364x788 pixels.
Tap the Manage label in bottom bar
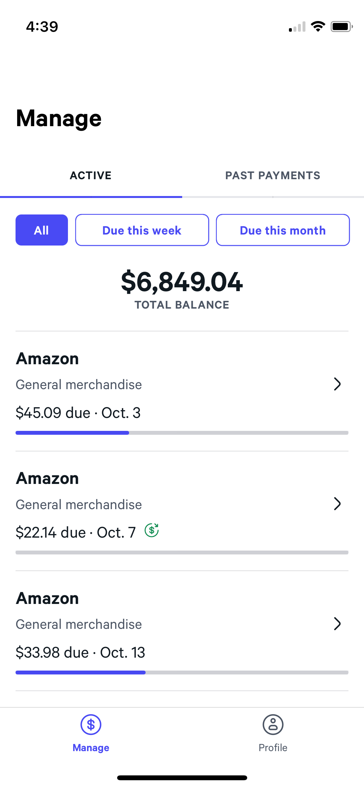point(91,747)
